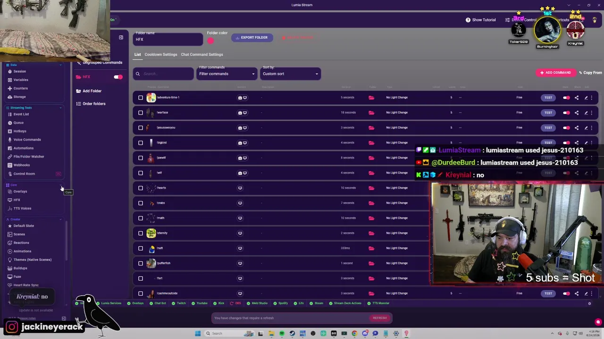Image resolution: width=604 pixels, height=339 pixels.
Task: Open Storage from the sidebar
Action: tap(19, 97)
